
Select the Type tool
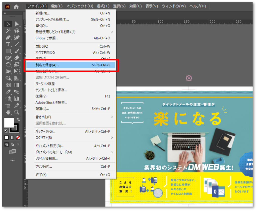(8, 44)
